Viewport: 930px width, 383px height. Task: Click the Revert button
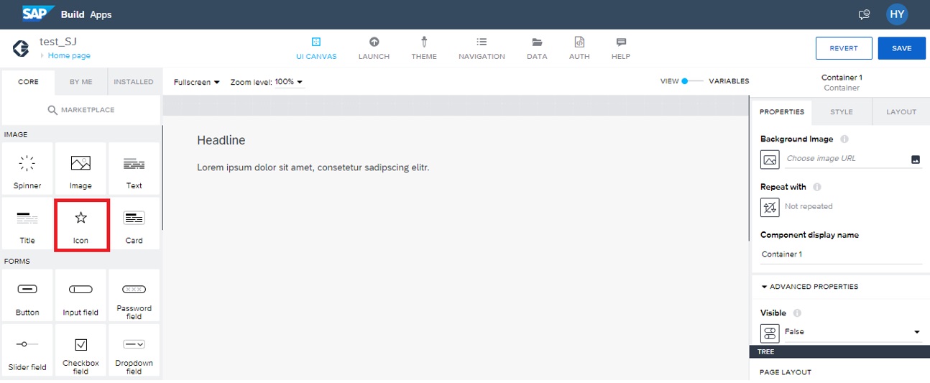coord(843,48)
